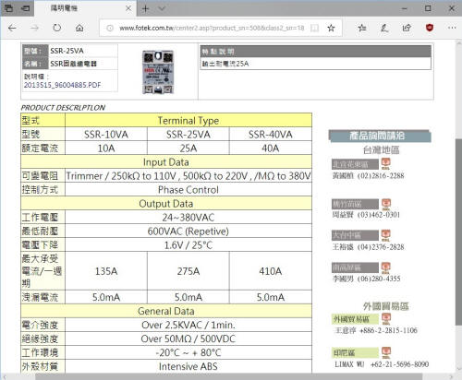This screenshot has height=380, width=462.
Task: Click the address bar URL
Action: [212, 28]
